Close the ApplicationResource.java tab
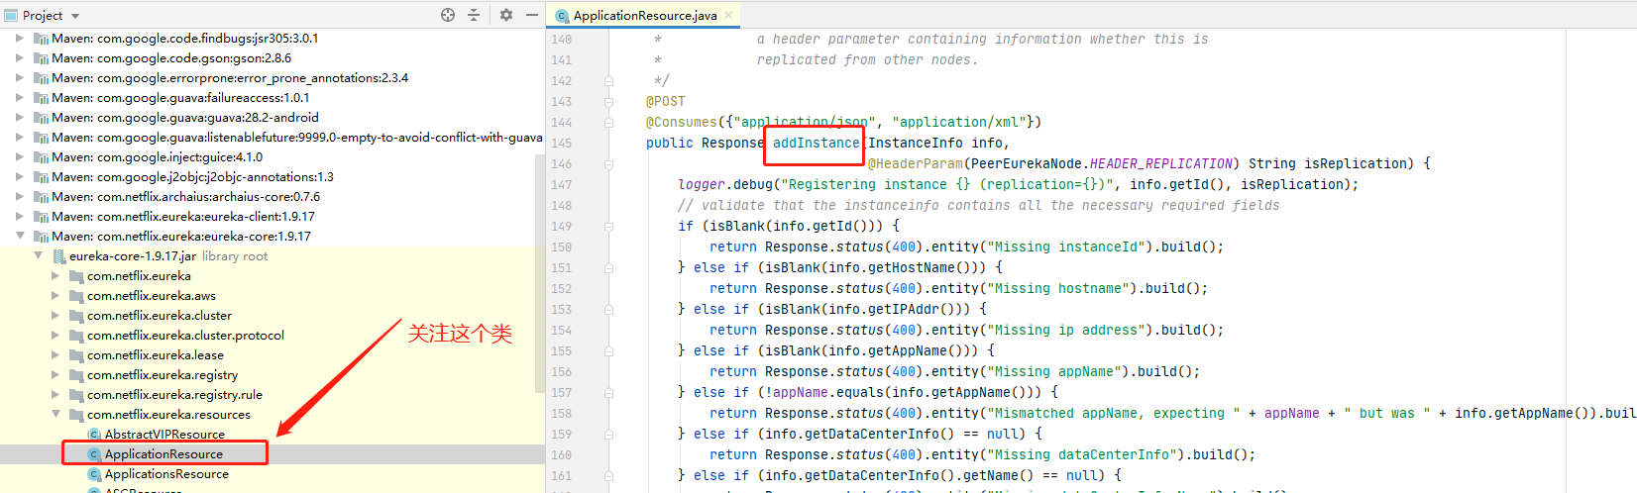 (728, 15)
